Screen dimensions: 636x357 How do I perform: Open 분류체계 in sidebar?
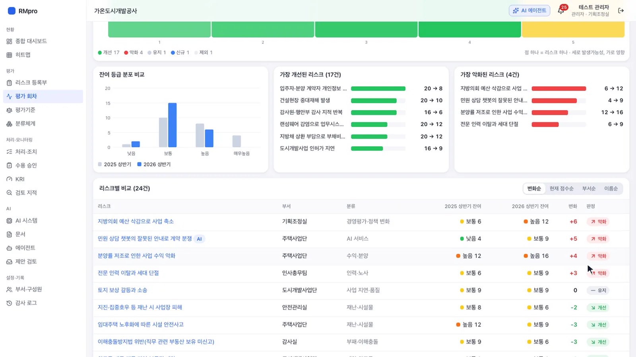pos(43,124)
